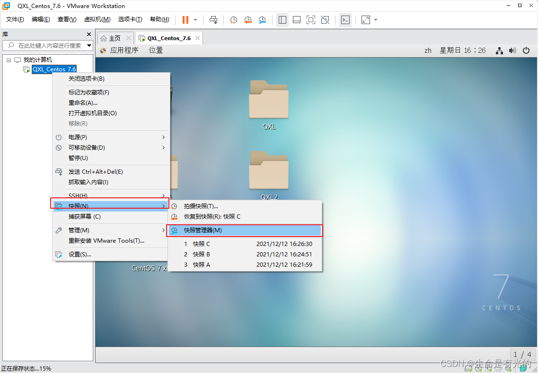Toggle the thumbnail bar view icon
Screen dimensions: 538x373
[297, 20]
